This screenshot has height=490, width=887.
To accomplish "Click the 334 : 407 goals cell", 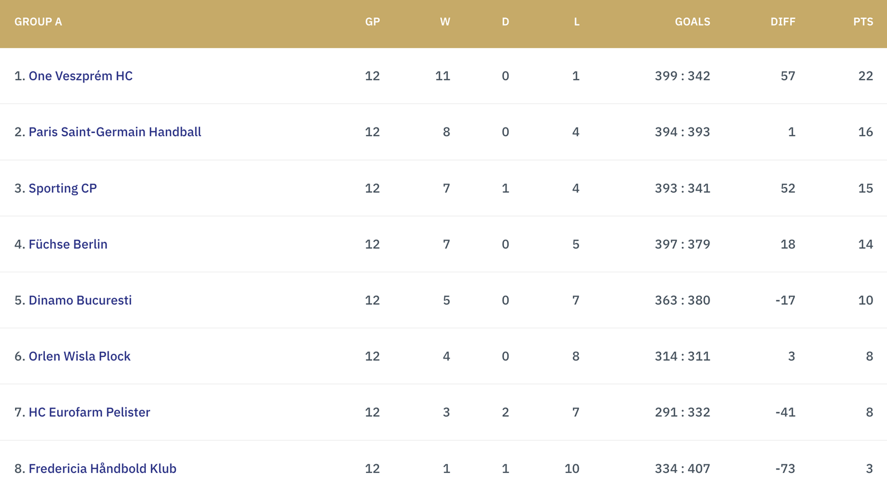I will click(682, 469).
